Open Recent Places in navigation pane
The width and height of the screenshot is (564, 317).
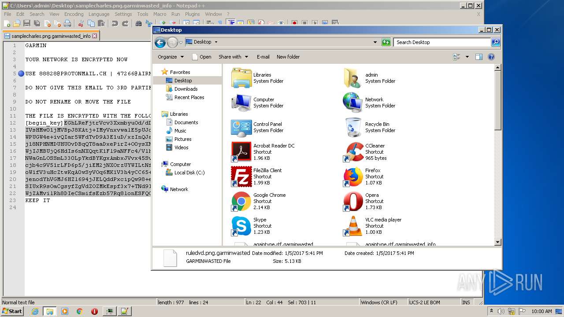pyautogui.click(x=189, y=97)
